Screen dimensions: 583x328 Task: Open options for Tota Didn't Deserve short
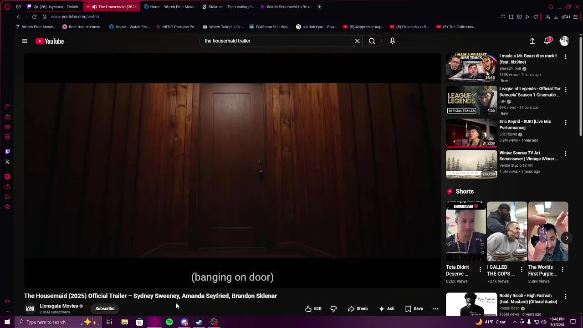click(480, 270)
